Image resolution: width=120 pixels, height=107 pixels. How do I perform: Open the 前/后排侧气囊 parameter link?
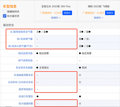pos(25,39)
